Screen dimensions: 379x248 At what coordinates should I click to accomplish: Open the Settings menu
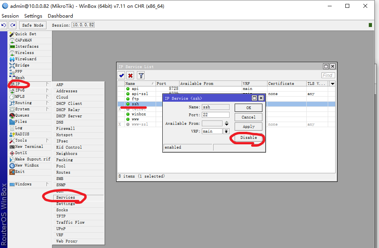(33, 16)
